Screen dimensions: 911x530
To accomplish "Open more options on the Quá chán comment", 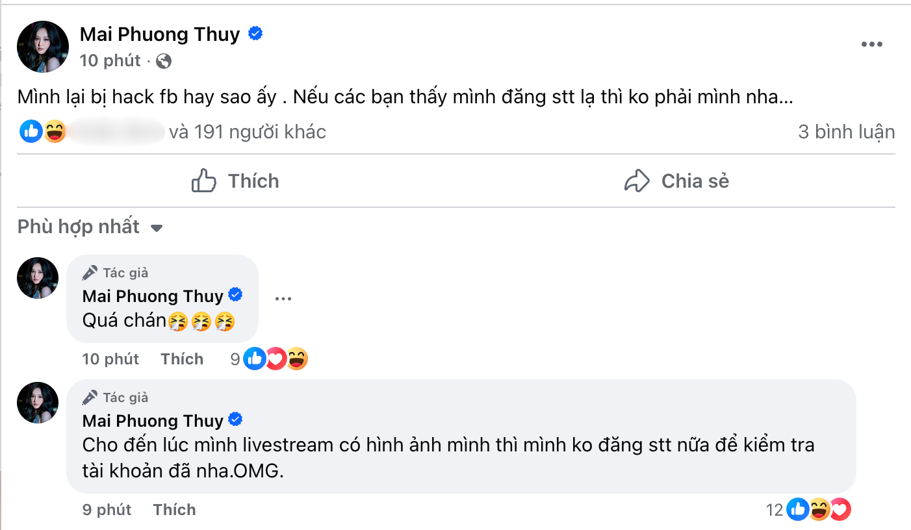I will 283,297.
